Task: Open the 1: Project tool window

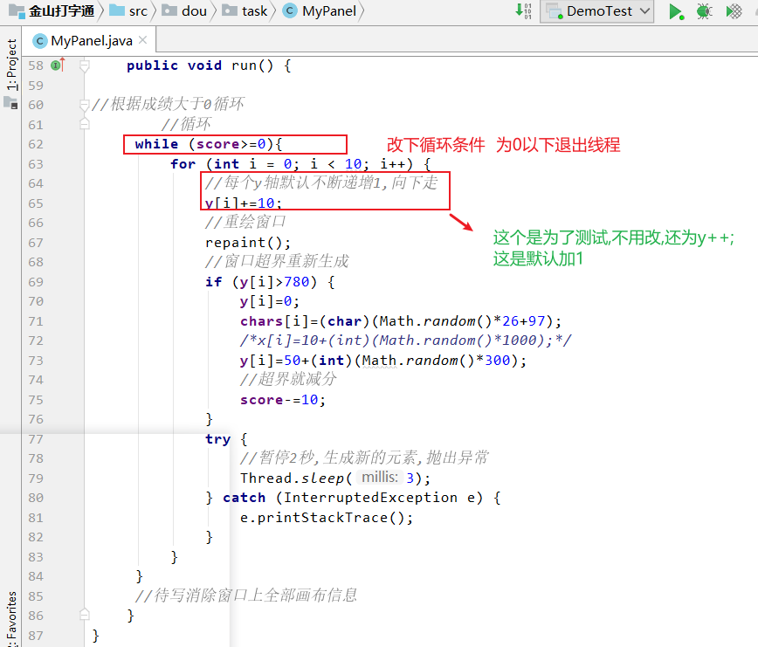Action: click(11, 65)
